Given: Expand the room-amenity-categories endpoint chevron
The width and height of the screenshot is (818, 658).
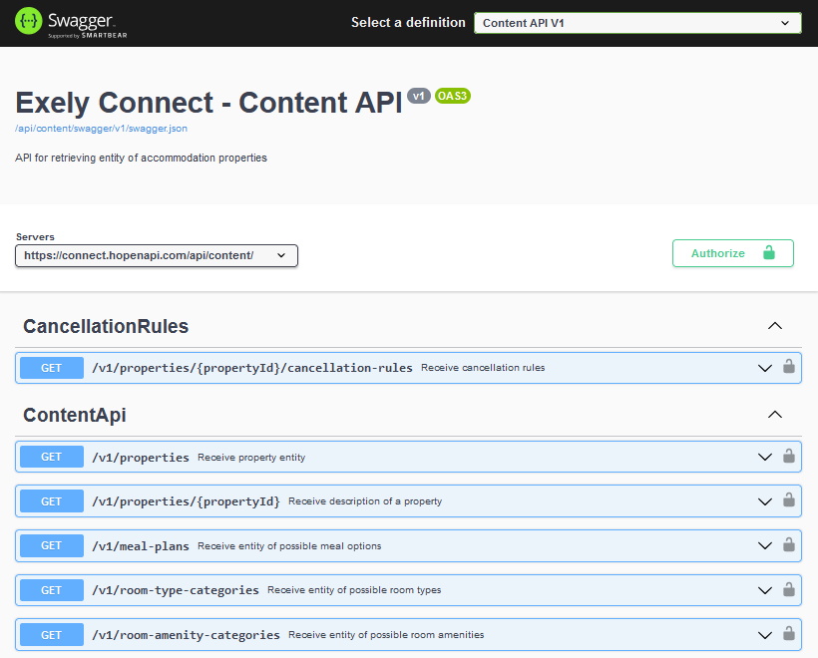Looking at the screenshot, I should click(x=765, y=635).
